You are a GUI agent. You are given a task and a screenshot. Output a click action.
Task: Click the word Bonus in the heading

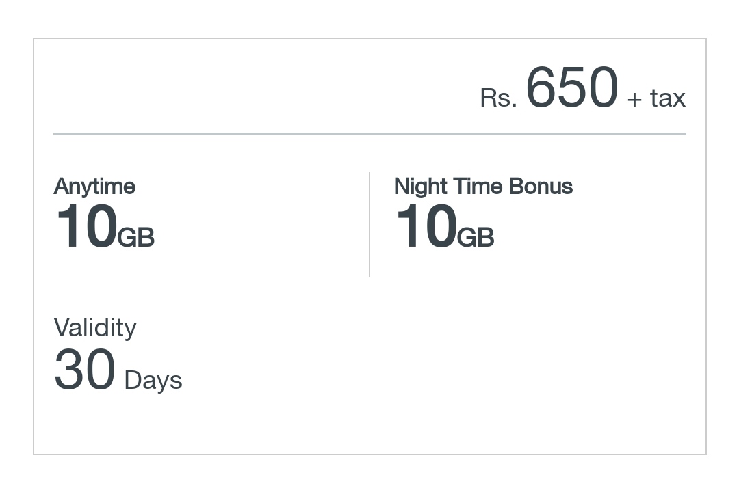click(541, 187)
